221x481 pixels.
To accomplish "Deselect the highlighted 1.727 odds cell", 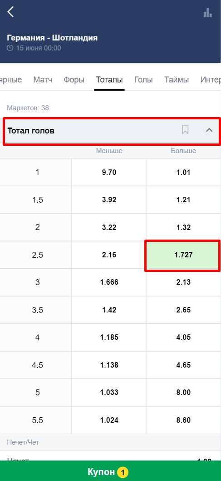I will coord(183,255).
